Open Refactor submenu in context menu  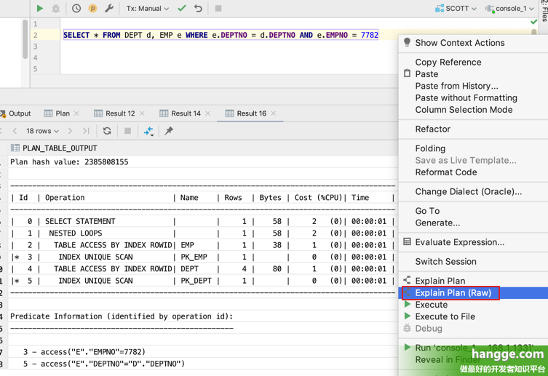pos(473,129)
